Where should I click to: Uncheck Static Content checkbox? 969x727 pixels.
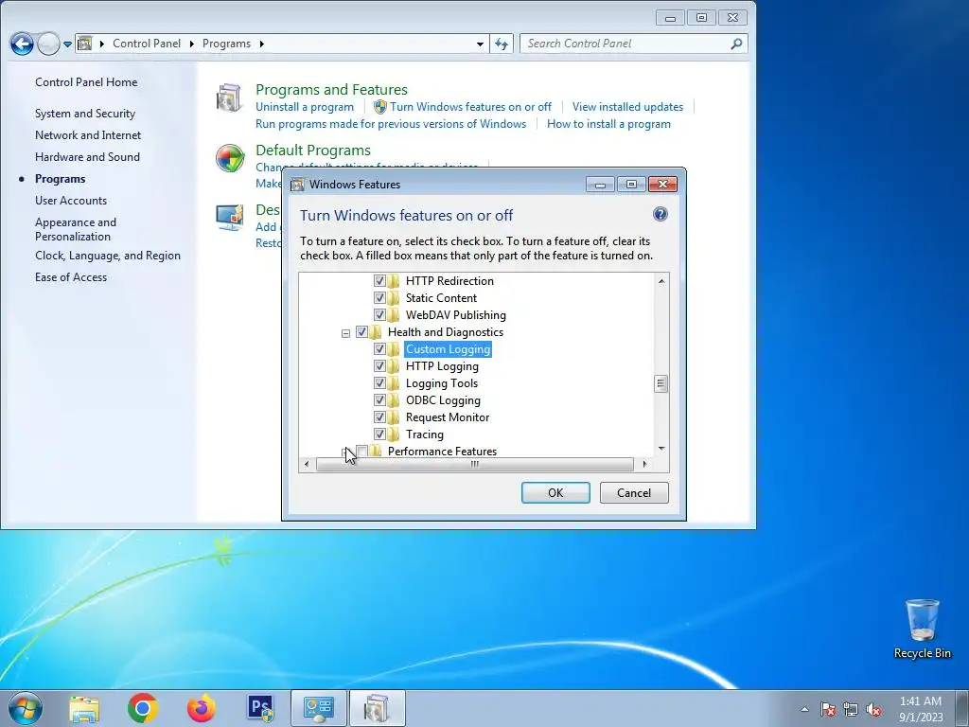(379, 298)
